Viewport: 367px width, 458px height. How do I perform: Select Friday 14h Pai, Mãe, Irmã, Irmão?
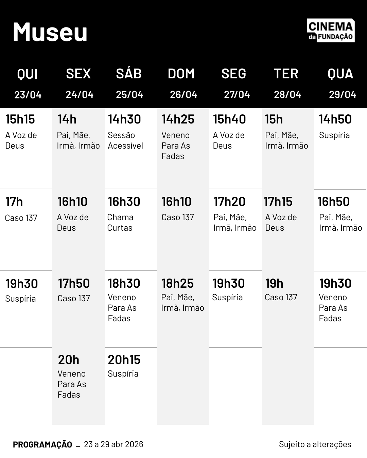78,132
